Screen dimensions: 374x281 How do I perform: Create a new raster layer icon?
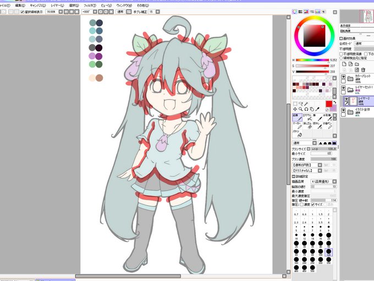point(344,64)
